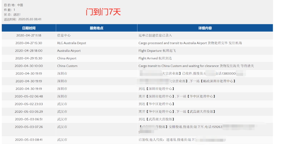
Task: Click the RLG Australia Depot cell
Action: point(71,43)
